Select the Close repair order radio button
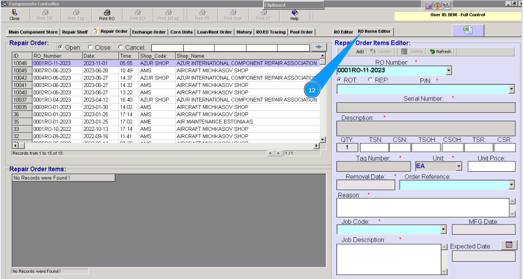This screenshot has height=279, width=523. coord(91,47)
